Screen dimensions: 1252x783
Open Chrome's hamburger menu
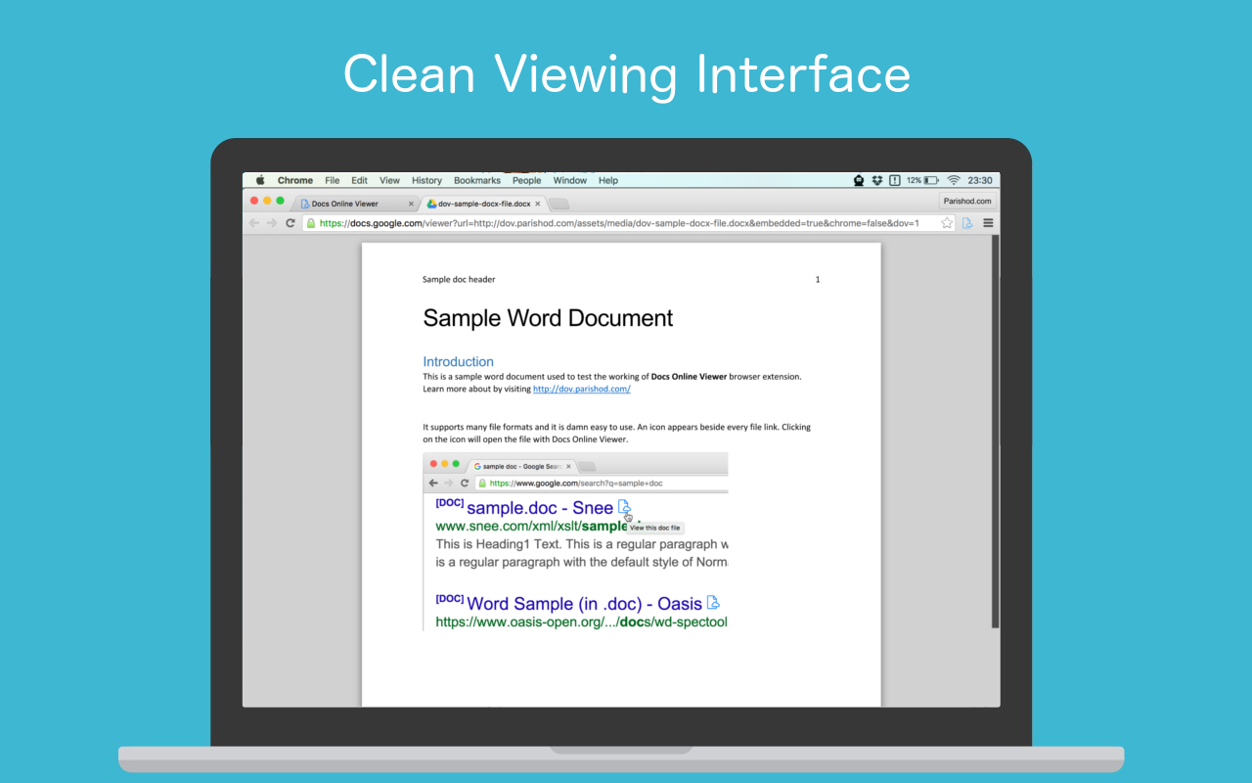(989, 223)
